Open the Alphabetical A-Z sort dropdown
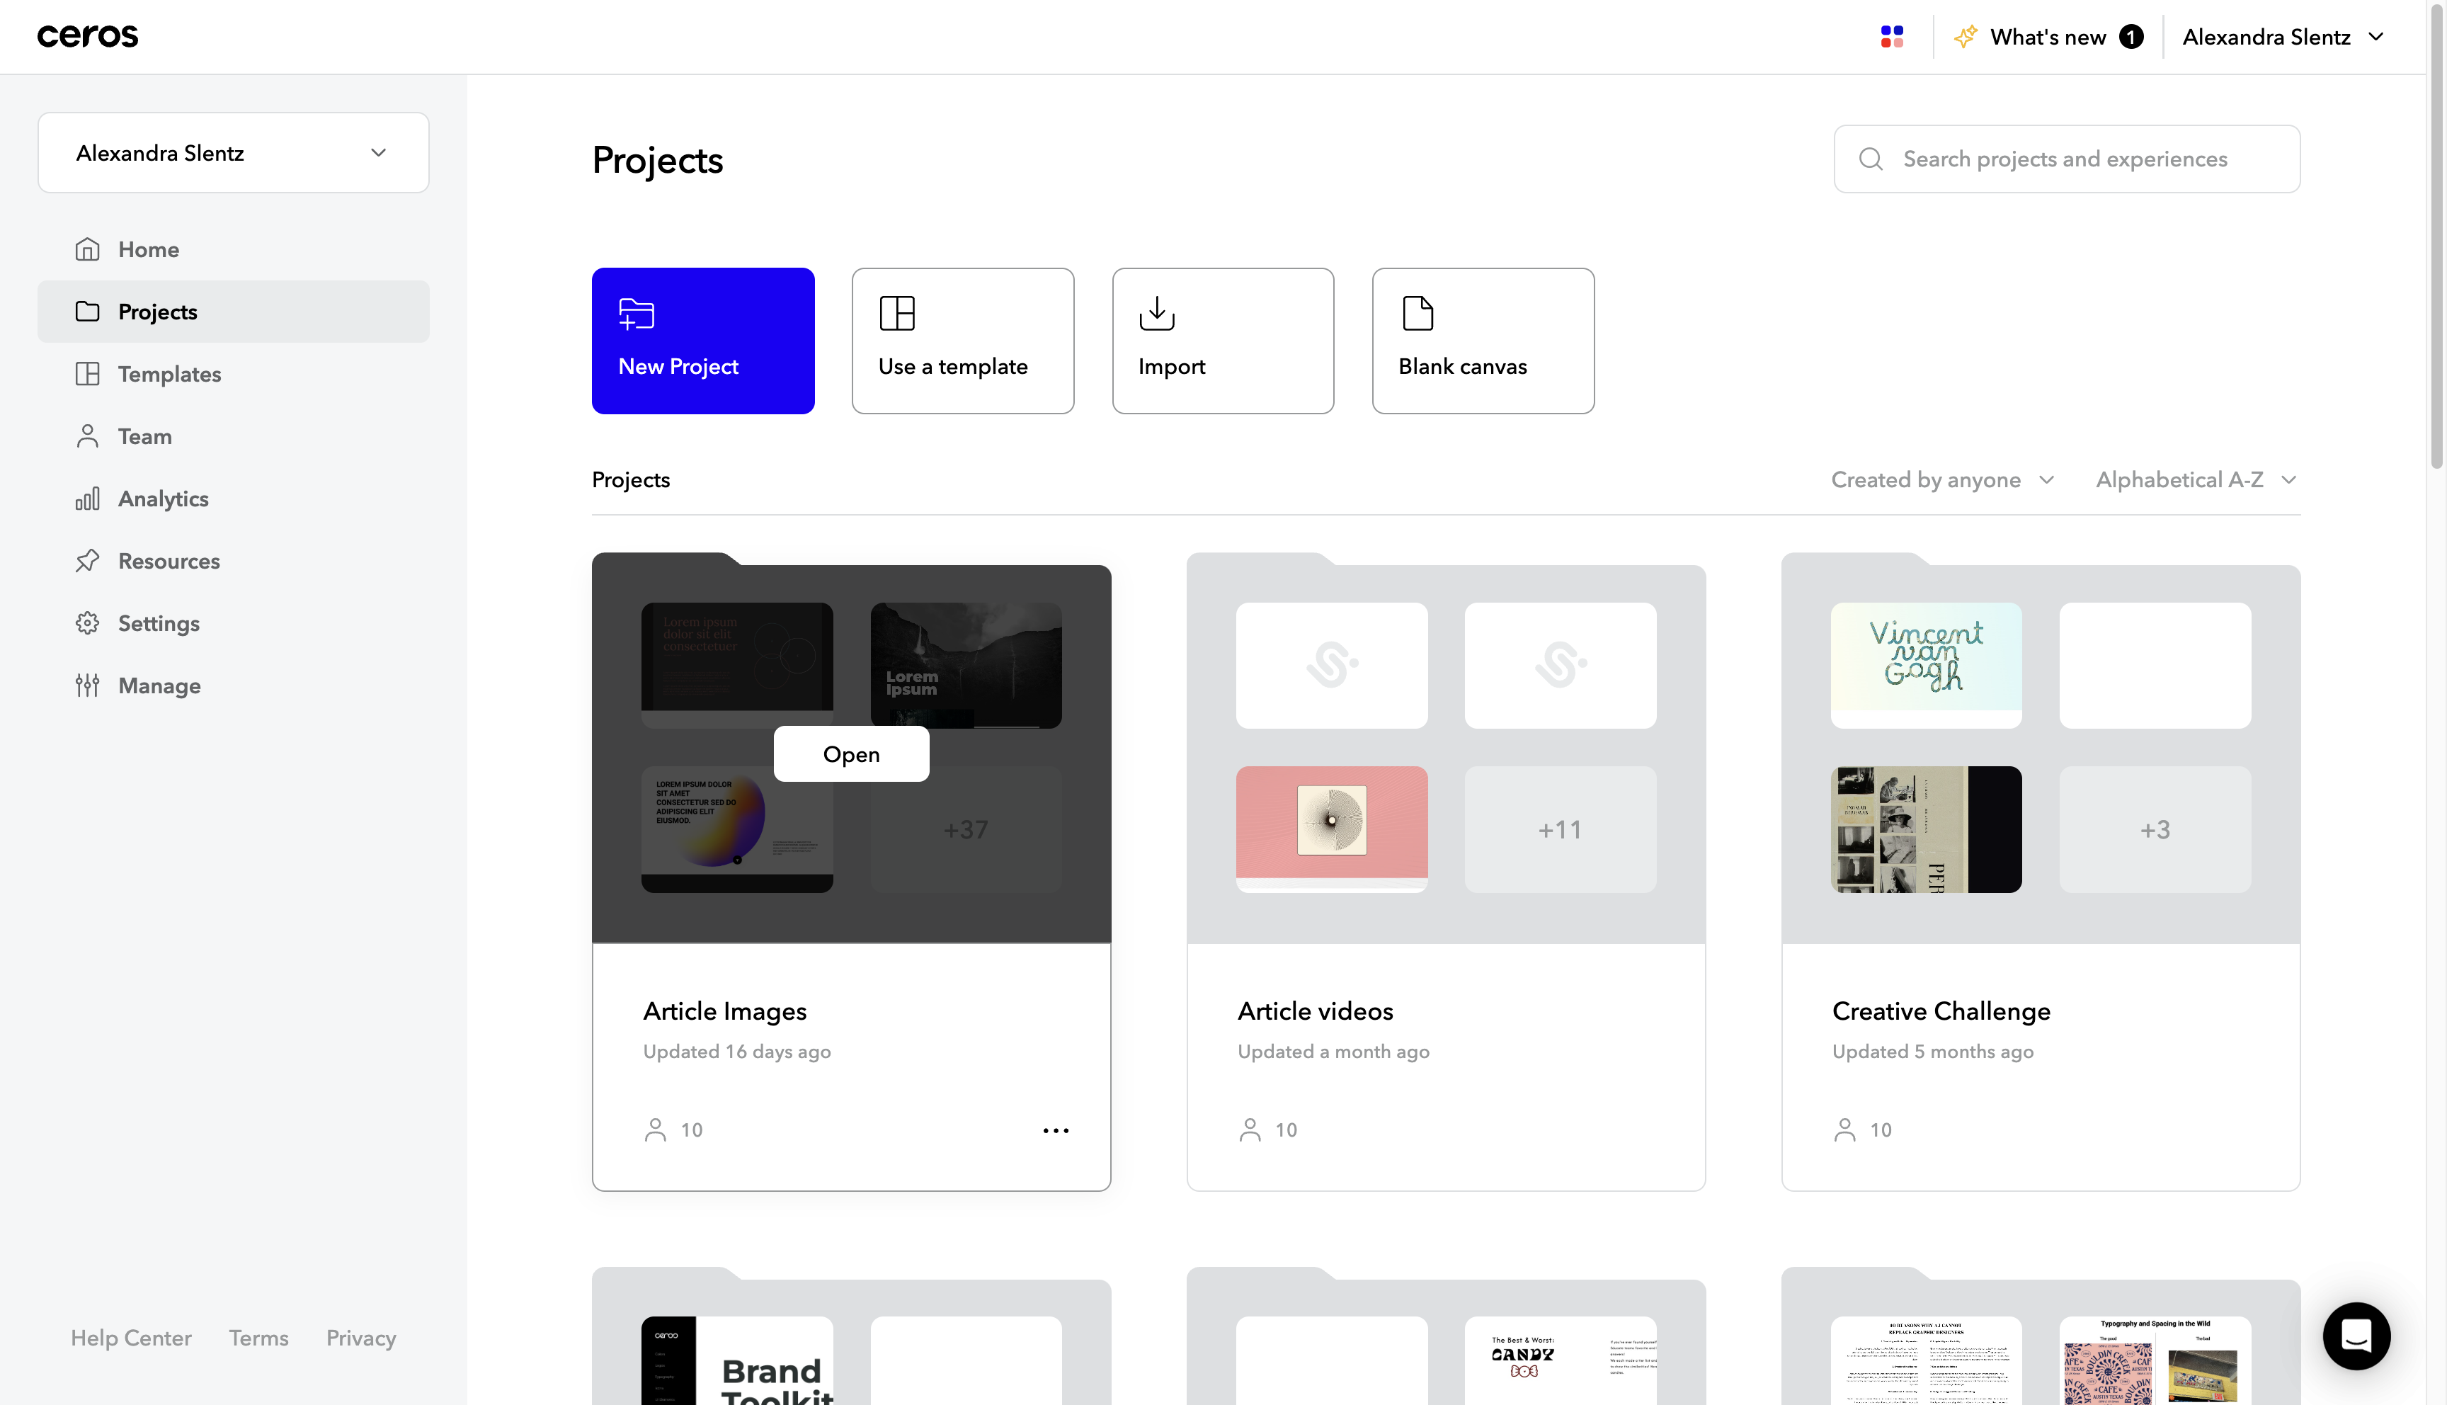Viewport: 2447px width, 1405px height. 2196,479
